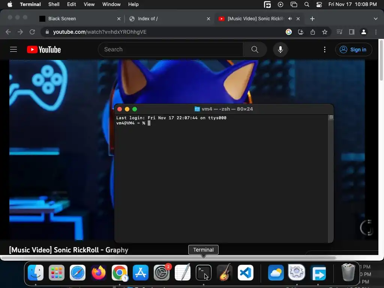Open the blue arrow folder app in Dock
384x288 pixels.
(x=318, y=273)
